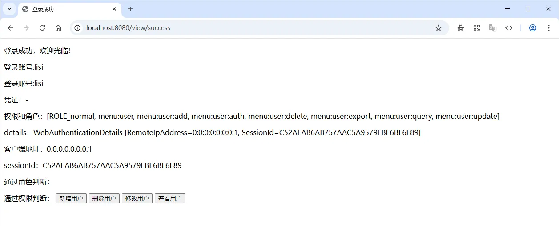Click the 删除用户 button
This screenshot has width=559, height=226.
click(104, 199)
